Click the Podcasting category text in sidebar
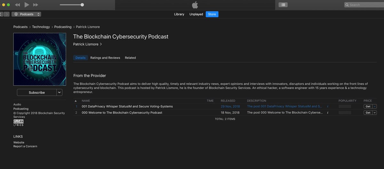This screenshot has height=169, width=384. [21, 109]
